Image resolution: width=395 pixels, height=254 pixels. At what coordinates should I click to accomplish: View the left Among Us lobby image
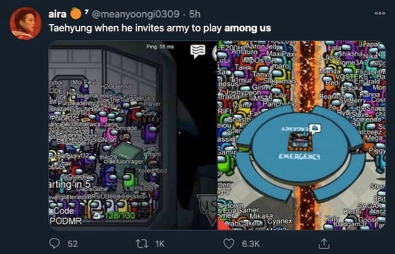pos(133,135)
